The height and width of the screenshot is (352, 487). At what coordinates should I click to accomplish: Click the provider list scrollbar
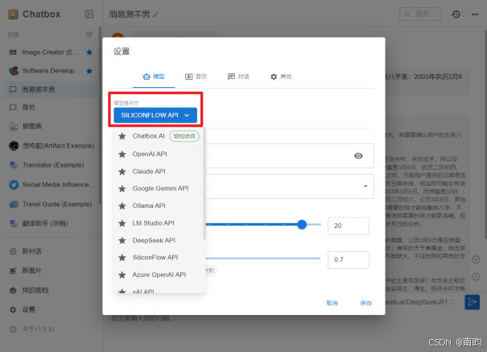point(204,184)
